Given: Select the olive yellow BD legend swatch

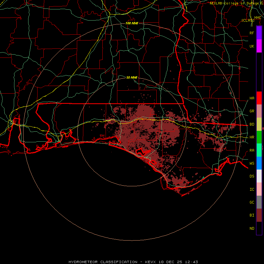Looking at the screenshot, I should coord(259,124).
